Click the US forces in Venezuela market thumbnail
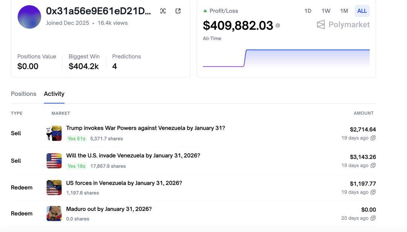 point(54,187)
